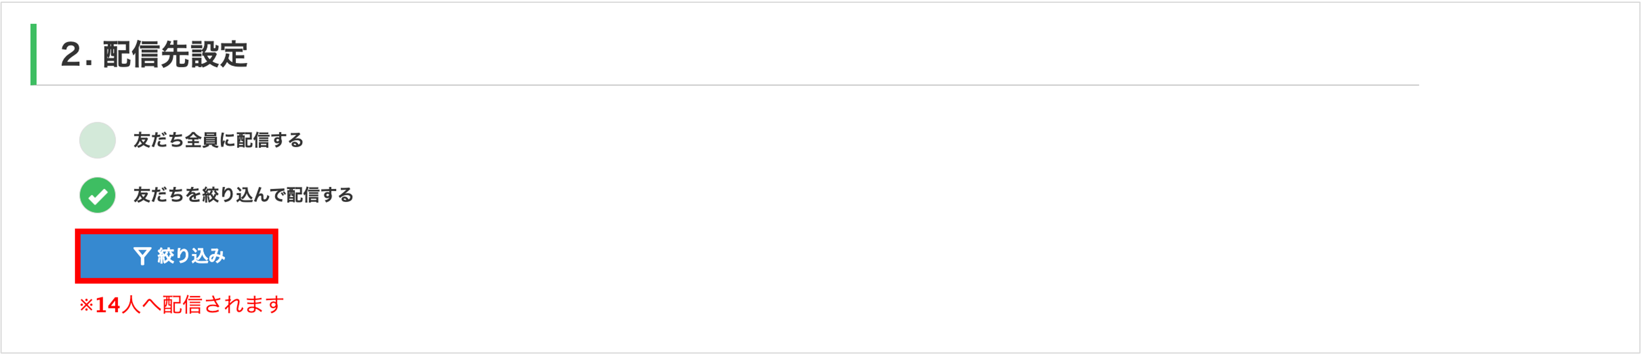Click the pale green unselected circle
This screenshot has height=355, width=1641.
tap(98, 140)
